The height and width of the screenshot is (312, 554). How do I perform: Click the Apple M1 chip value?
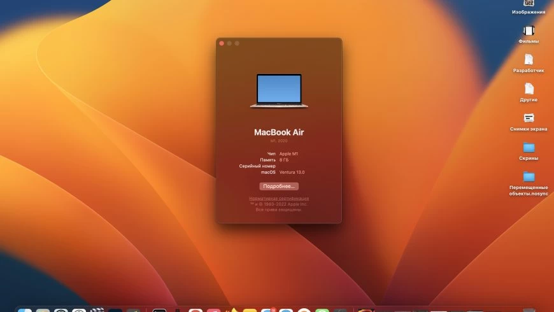click(288, 153)
